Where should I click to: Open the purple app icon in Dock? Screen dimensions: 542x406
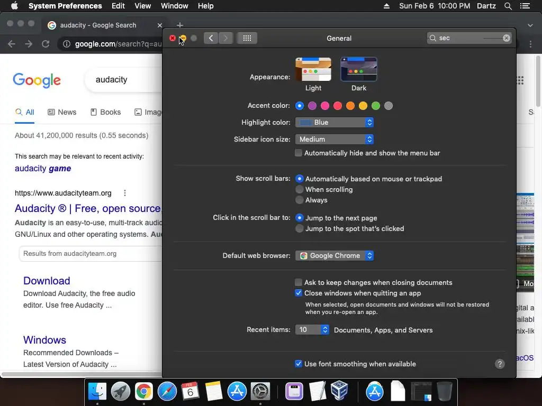point(294,391)
